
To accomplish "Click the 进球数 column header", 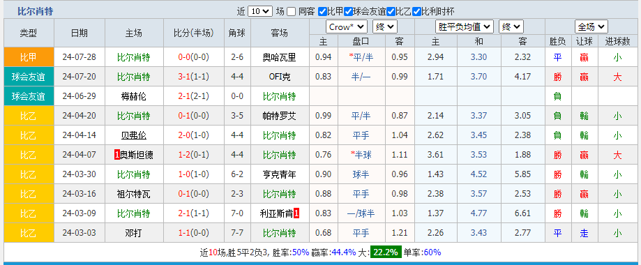I will (617, 41).
